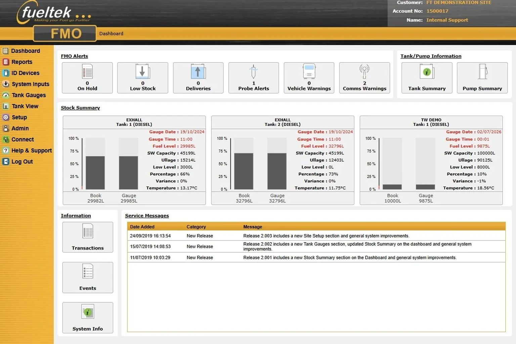This screenshot has height=344, width=516.
Task: Click the Date Added column header
Action: click(x=142, y=227)
